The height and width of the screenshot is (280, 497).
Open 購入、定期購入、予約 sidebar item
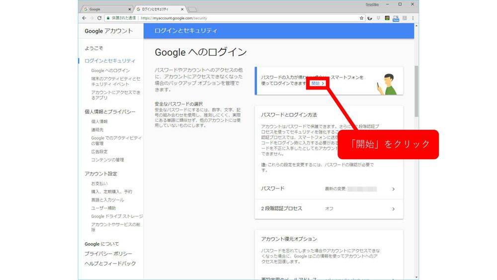pos(111,191)
